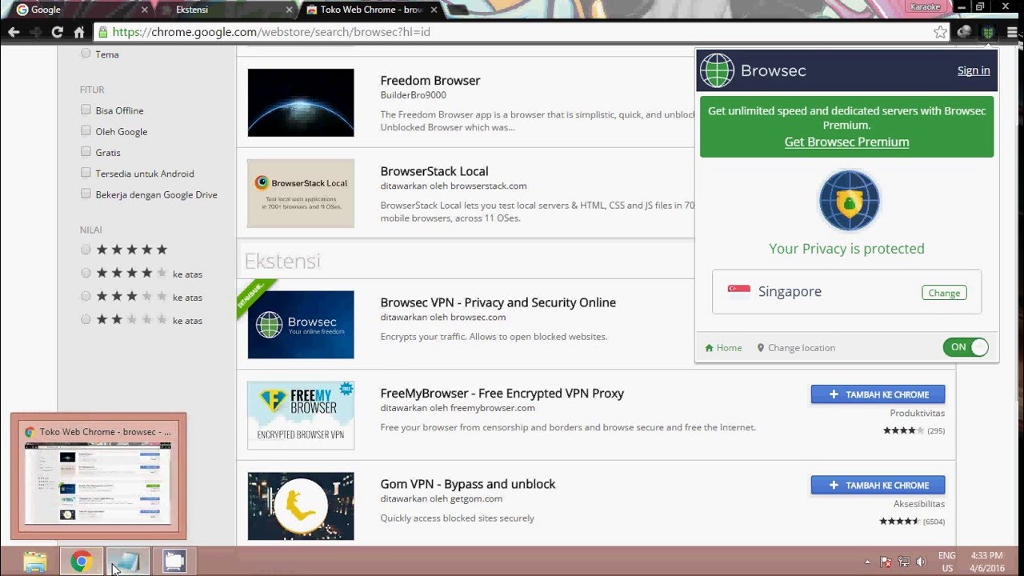
Task: Open the Freedom Browser app thumbnail
Action: tap(301, 102)
